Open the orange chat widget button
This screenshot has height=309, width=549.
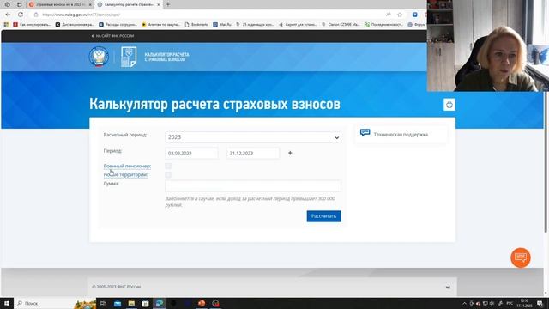tap(521, 257)
